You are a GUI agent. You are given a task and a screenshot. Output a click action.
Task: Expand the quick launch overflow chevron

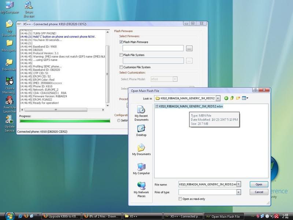click(38, 215)
